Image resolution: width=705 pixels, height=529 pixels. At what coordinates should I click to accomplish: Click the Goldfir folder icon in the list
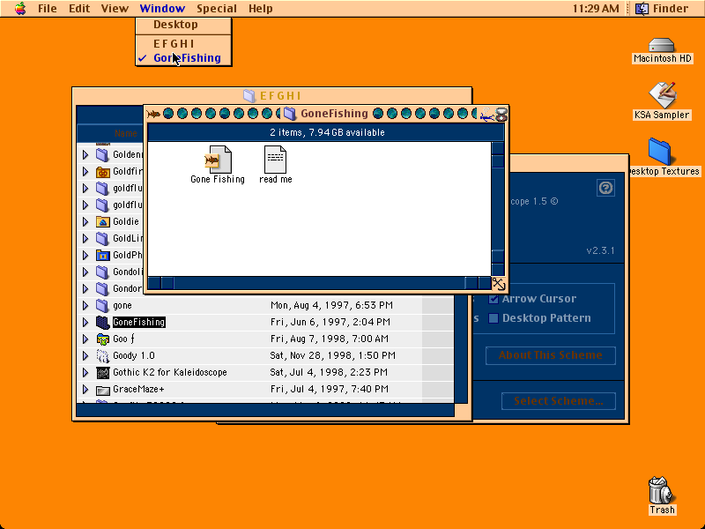[x=102, y=171]
